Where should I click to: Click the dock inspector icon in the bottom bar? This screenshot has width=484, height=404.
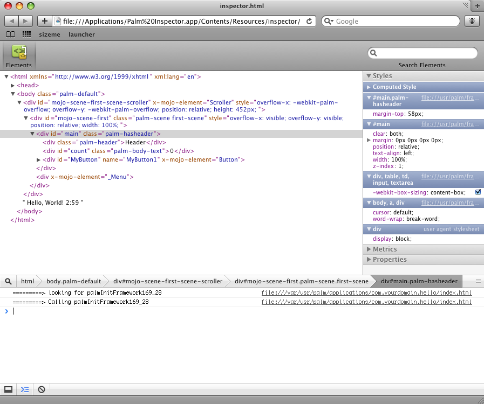click(x=8, y=389)
